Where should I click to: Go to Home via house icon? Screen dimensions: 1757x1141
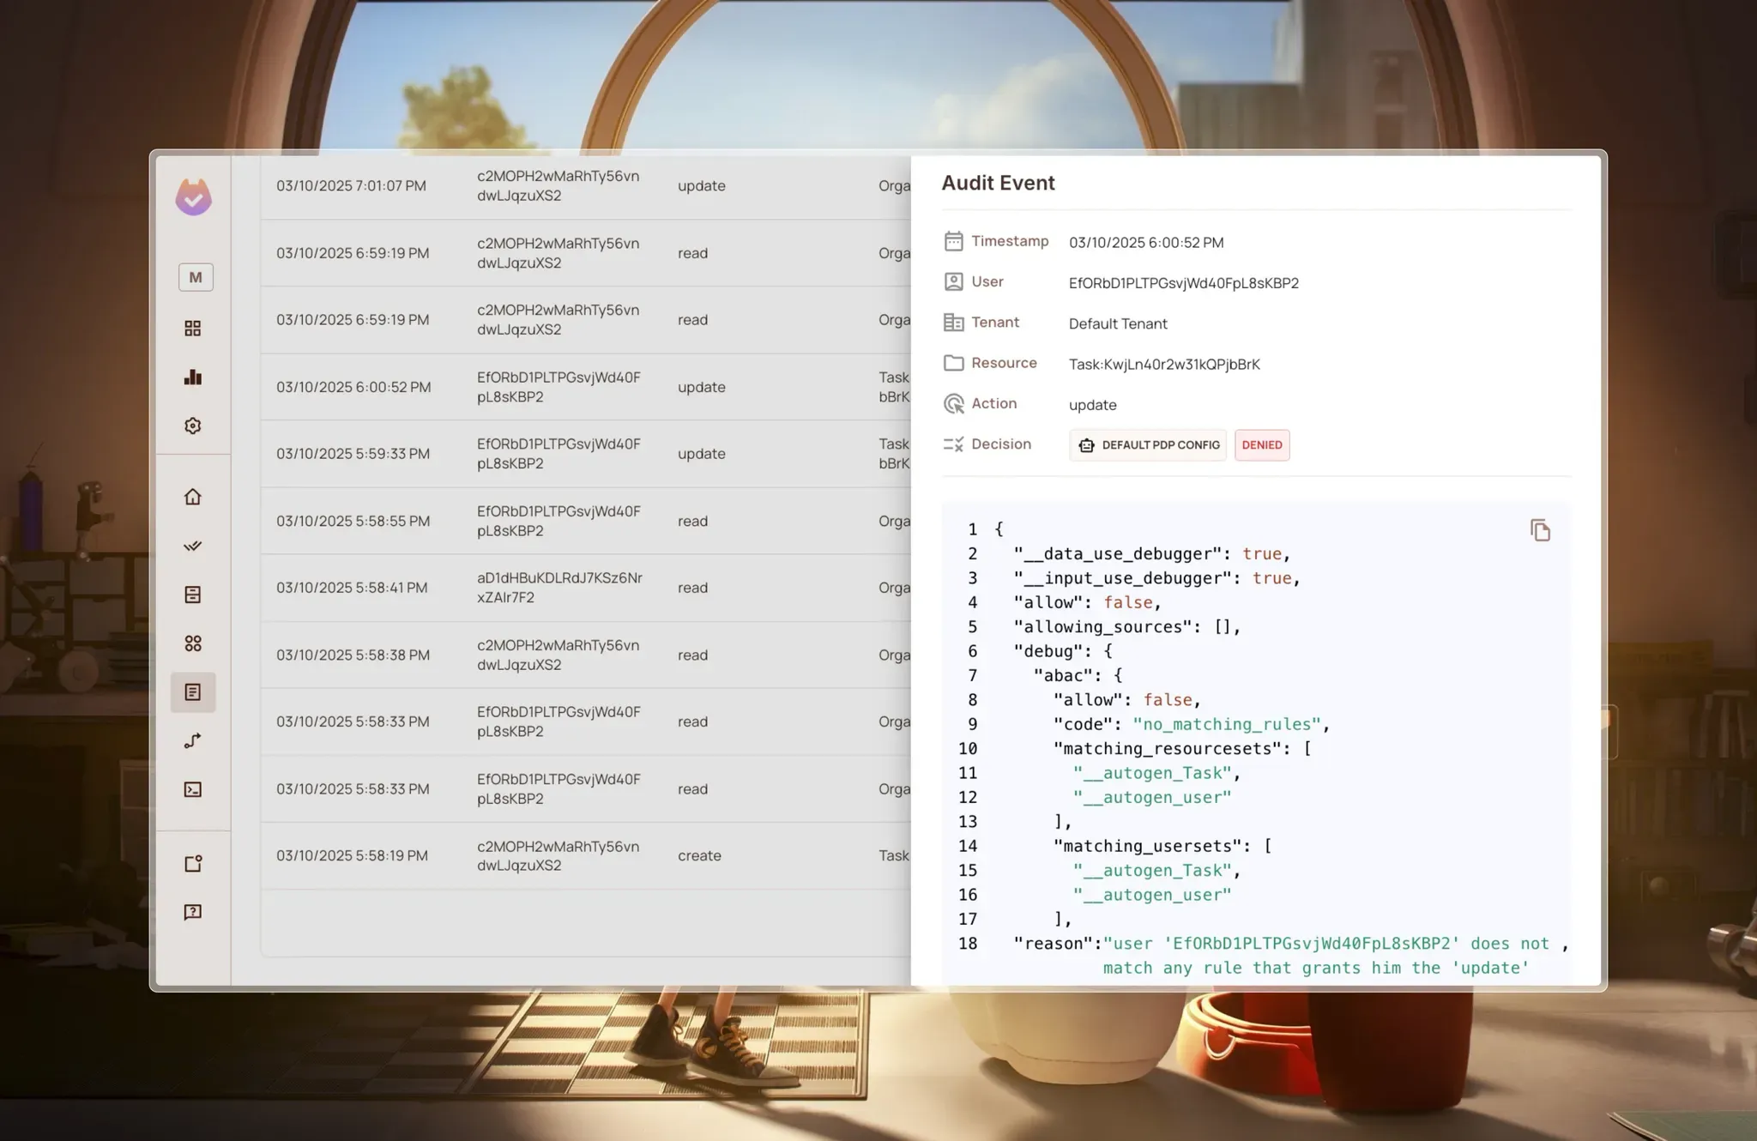coord(193,497)
